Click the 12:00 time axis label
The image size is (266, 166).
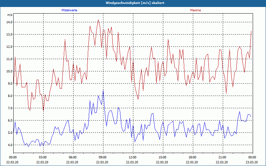(x=133, y=157)
